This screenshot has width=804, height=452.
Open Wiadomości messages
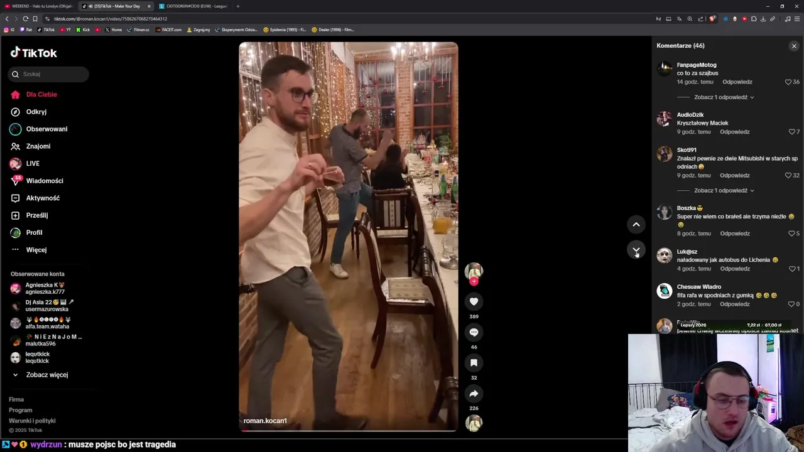45,181
